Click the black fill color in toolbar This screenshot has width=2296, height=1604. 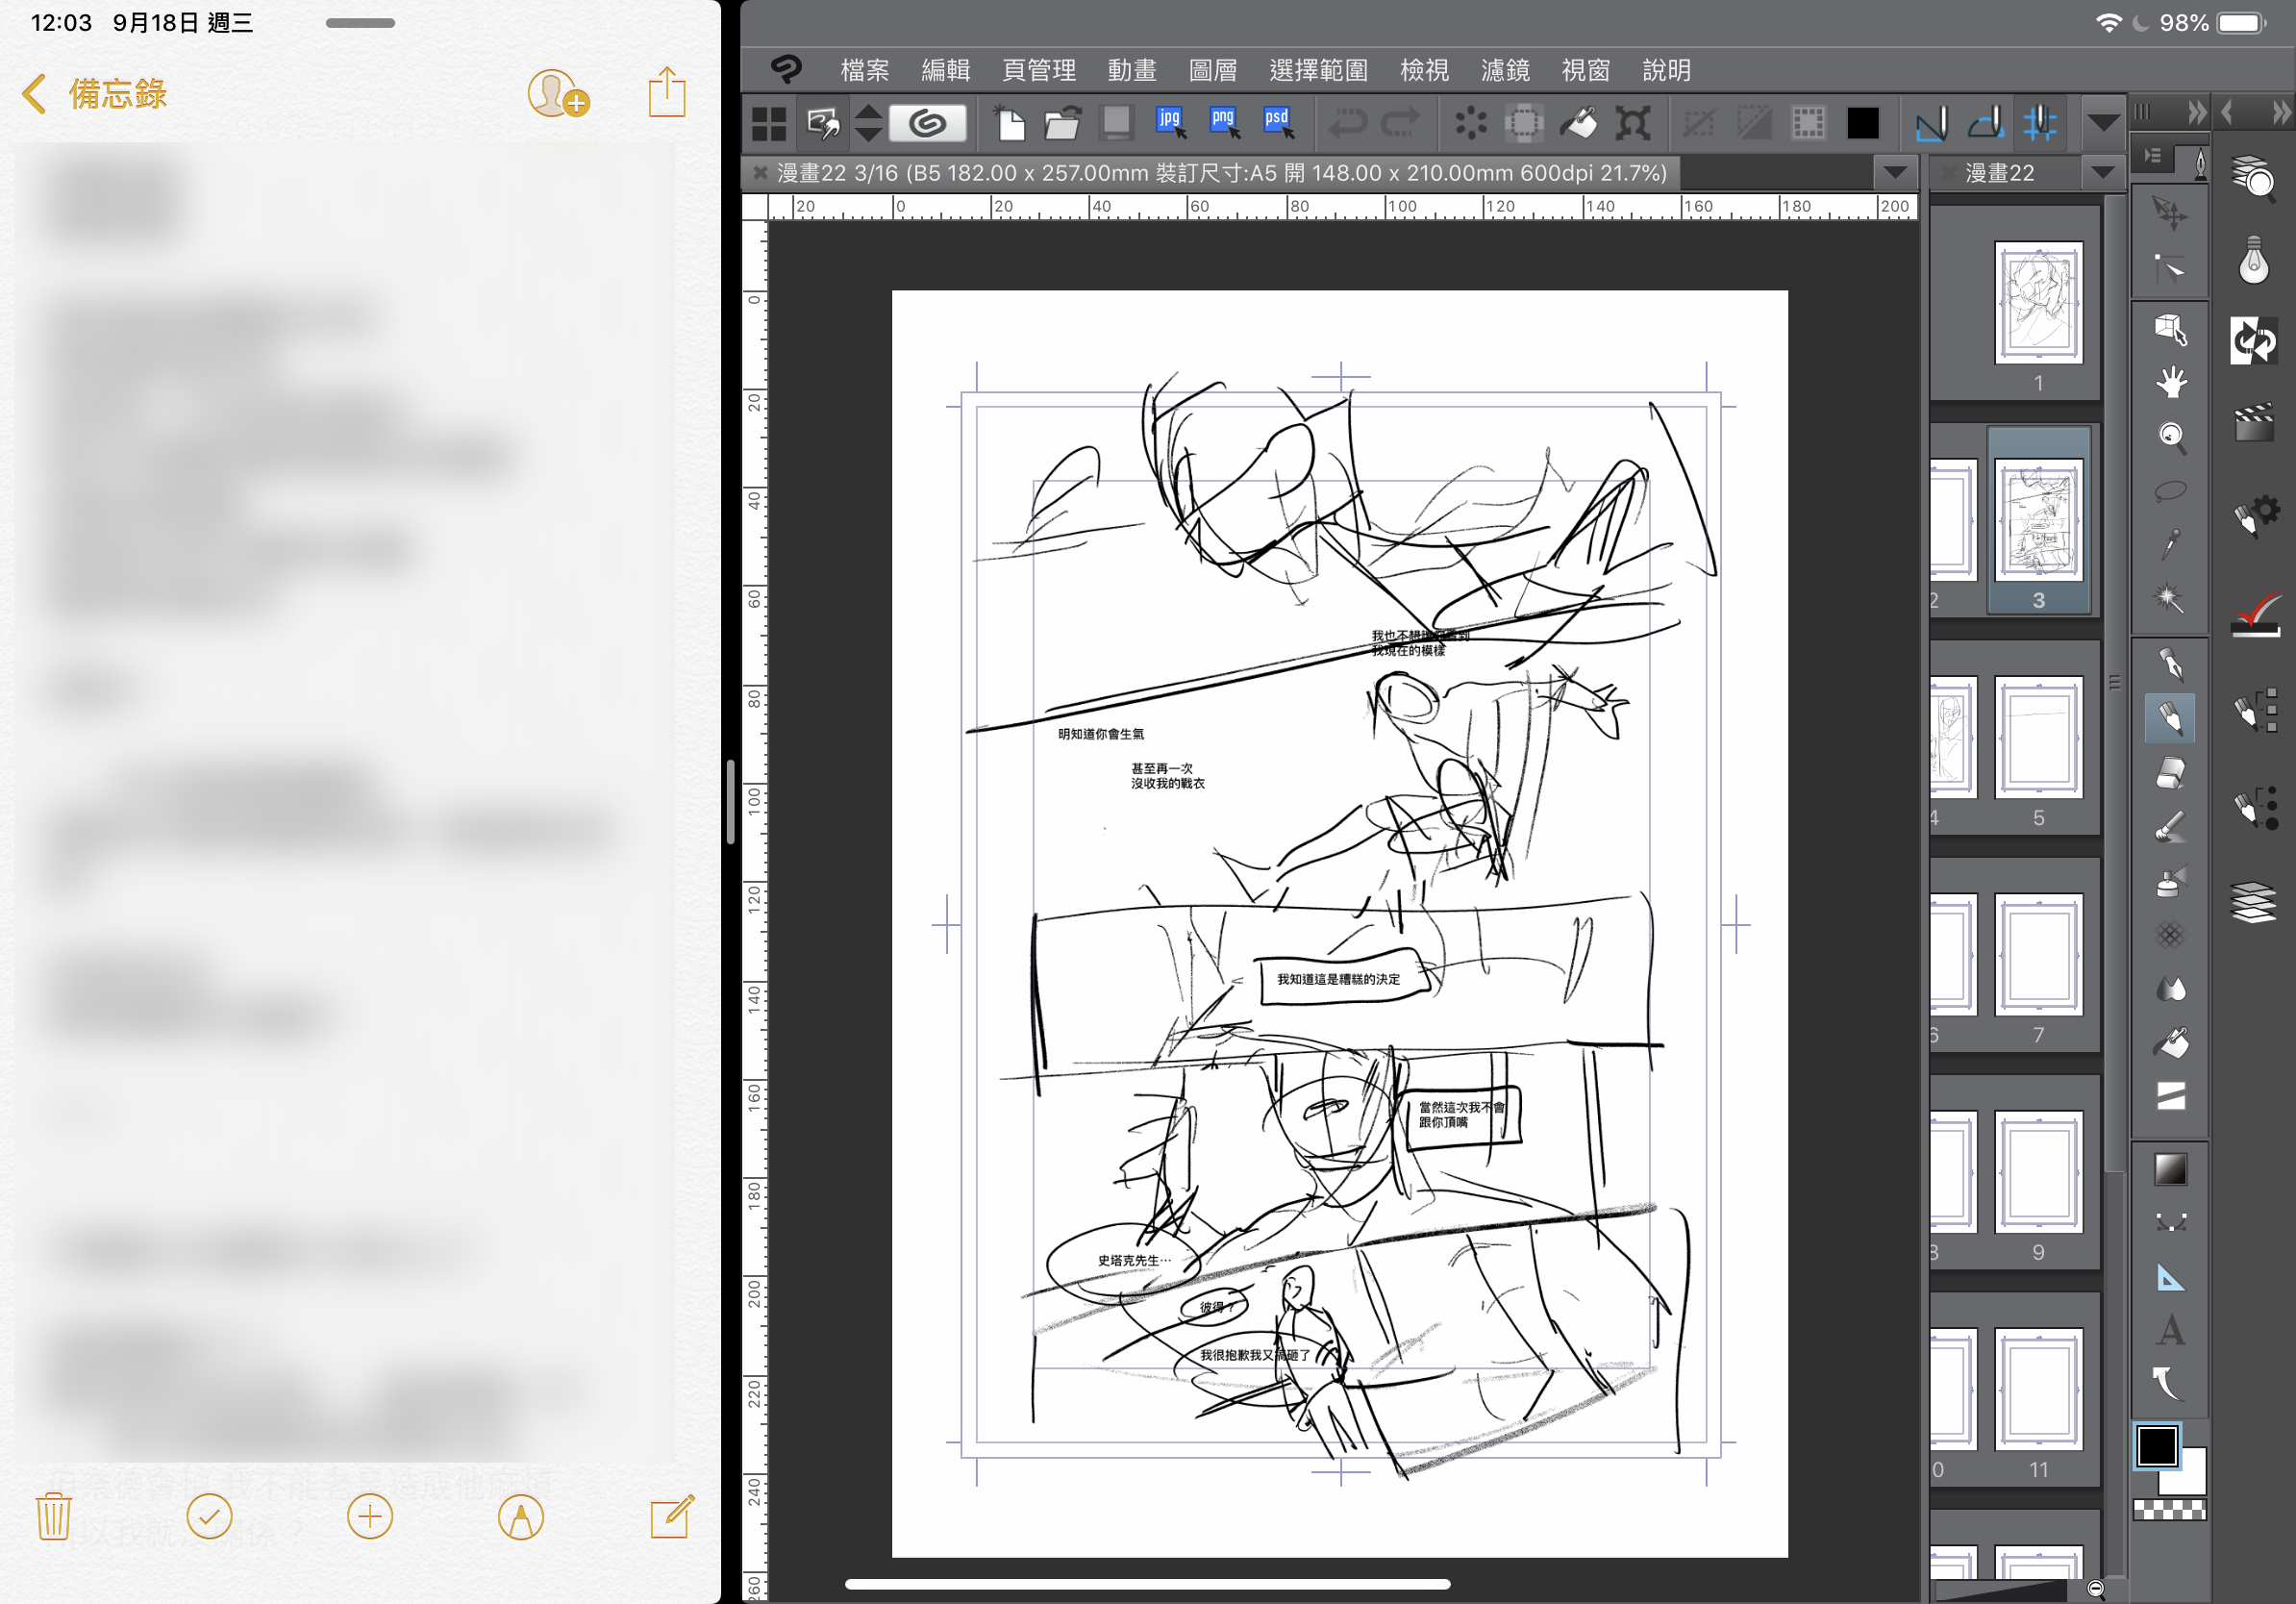pos(1862,123)
